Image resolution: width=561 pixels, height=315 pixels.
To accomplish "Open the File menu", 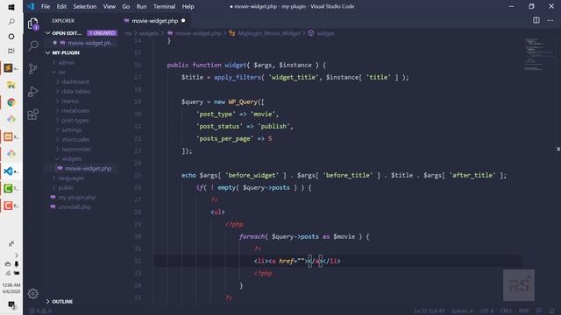I will tap(46, 6).
